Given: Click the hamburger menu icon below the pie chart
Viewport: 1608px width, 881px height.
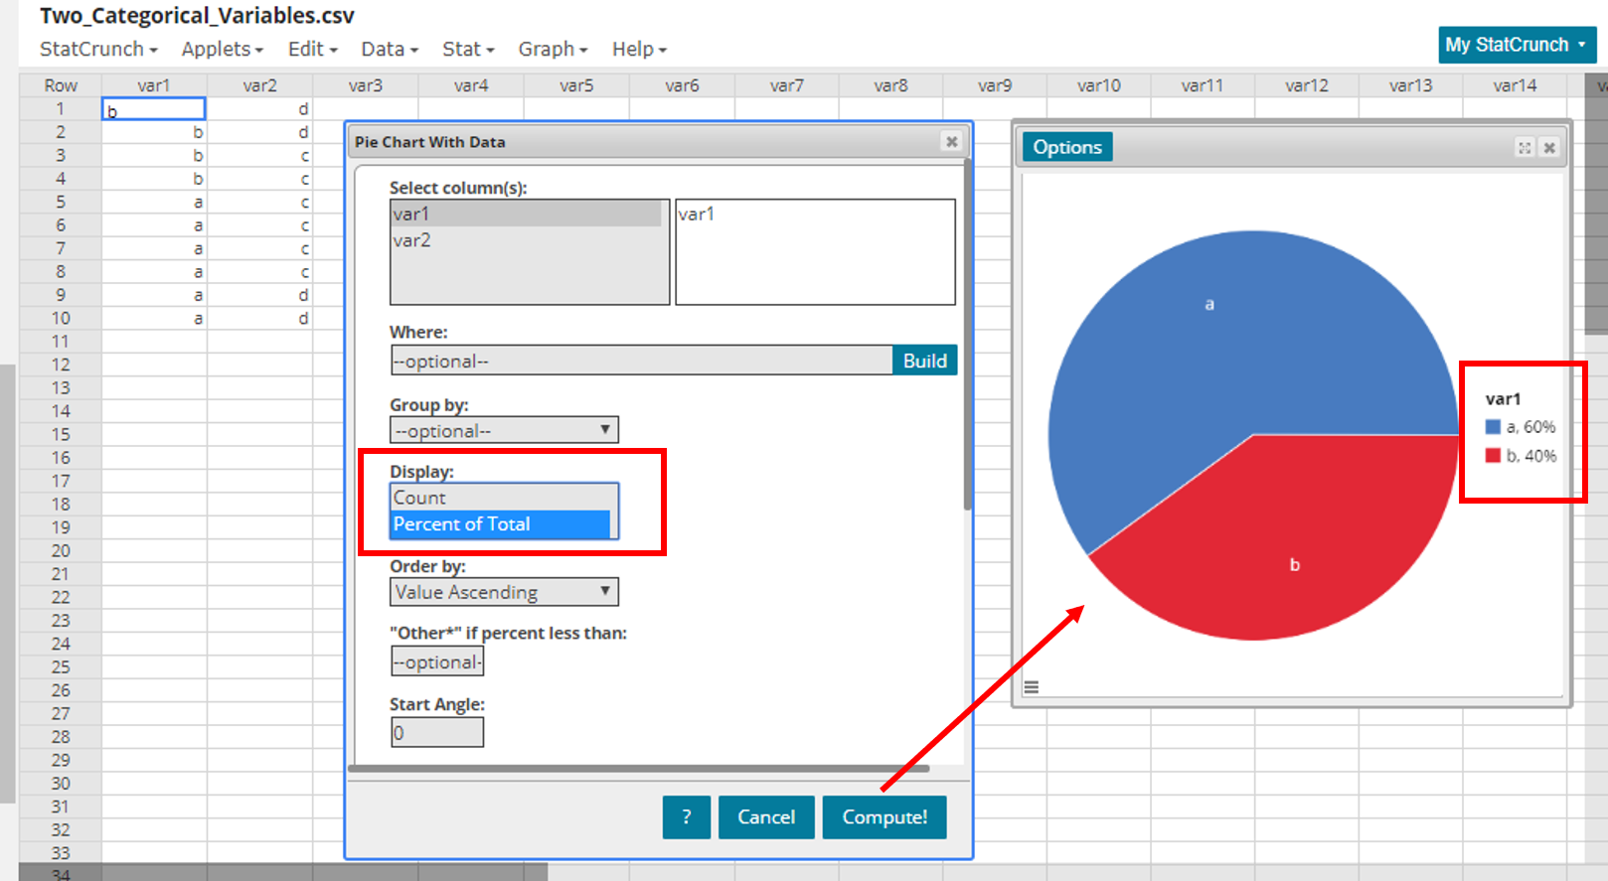Looking at the screenshot, I should pyautogui.click(x=1032, y=686).
